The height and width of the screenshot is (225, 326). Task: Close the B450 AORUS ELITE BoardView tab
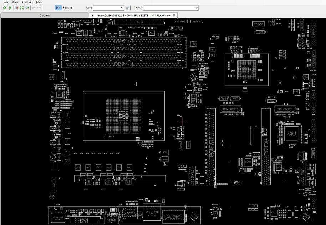[174, 15]
